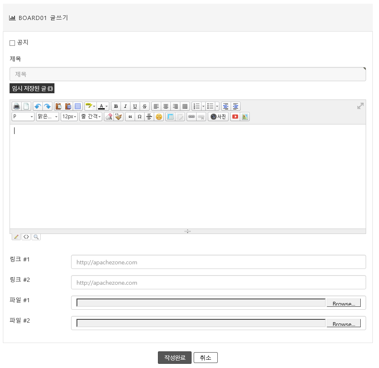
Task: Click the Print icon in editor toolbar
Action: point(17,106)
